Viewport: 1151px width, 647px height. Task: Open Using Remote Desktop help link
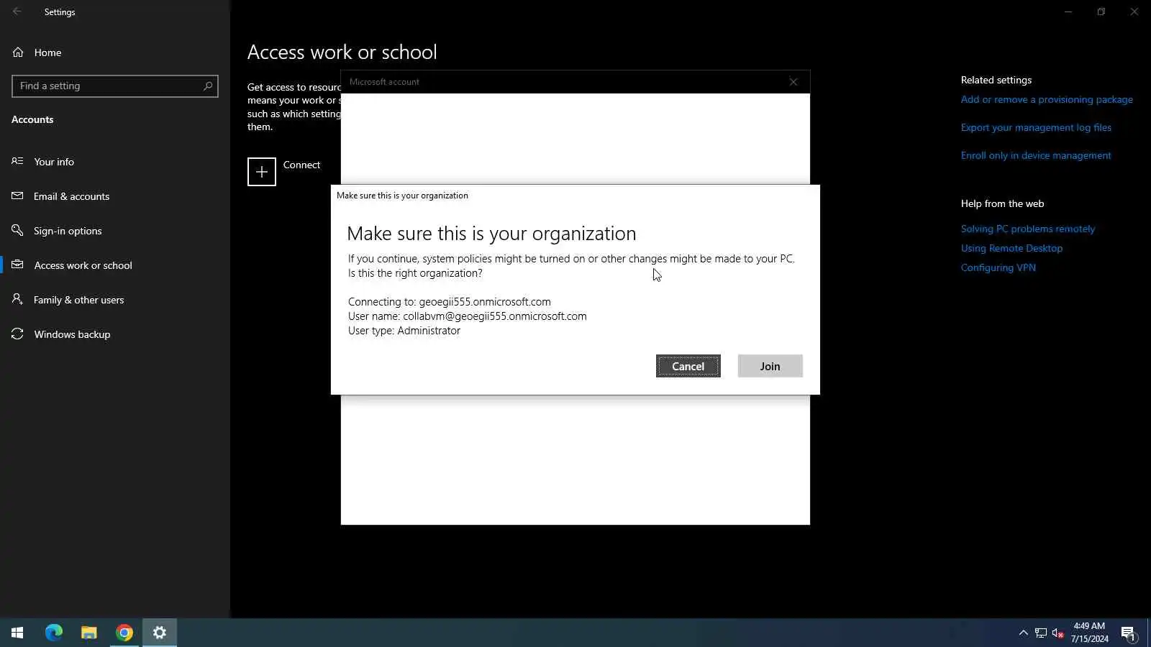(1011, 248)
